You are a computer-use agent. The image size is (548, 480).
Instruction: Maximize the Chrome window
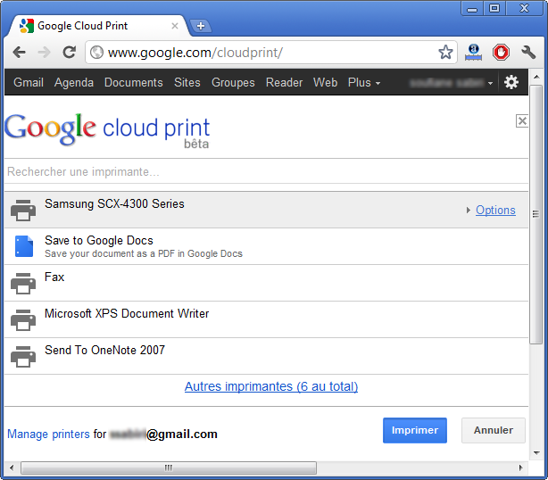tap(494, 8)
